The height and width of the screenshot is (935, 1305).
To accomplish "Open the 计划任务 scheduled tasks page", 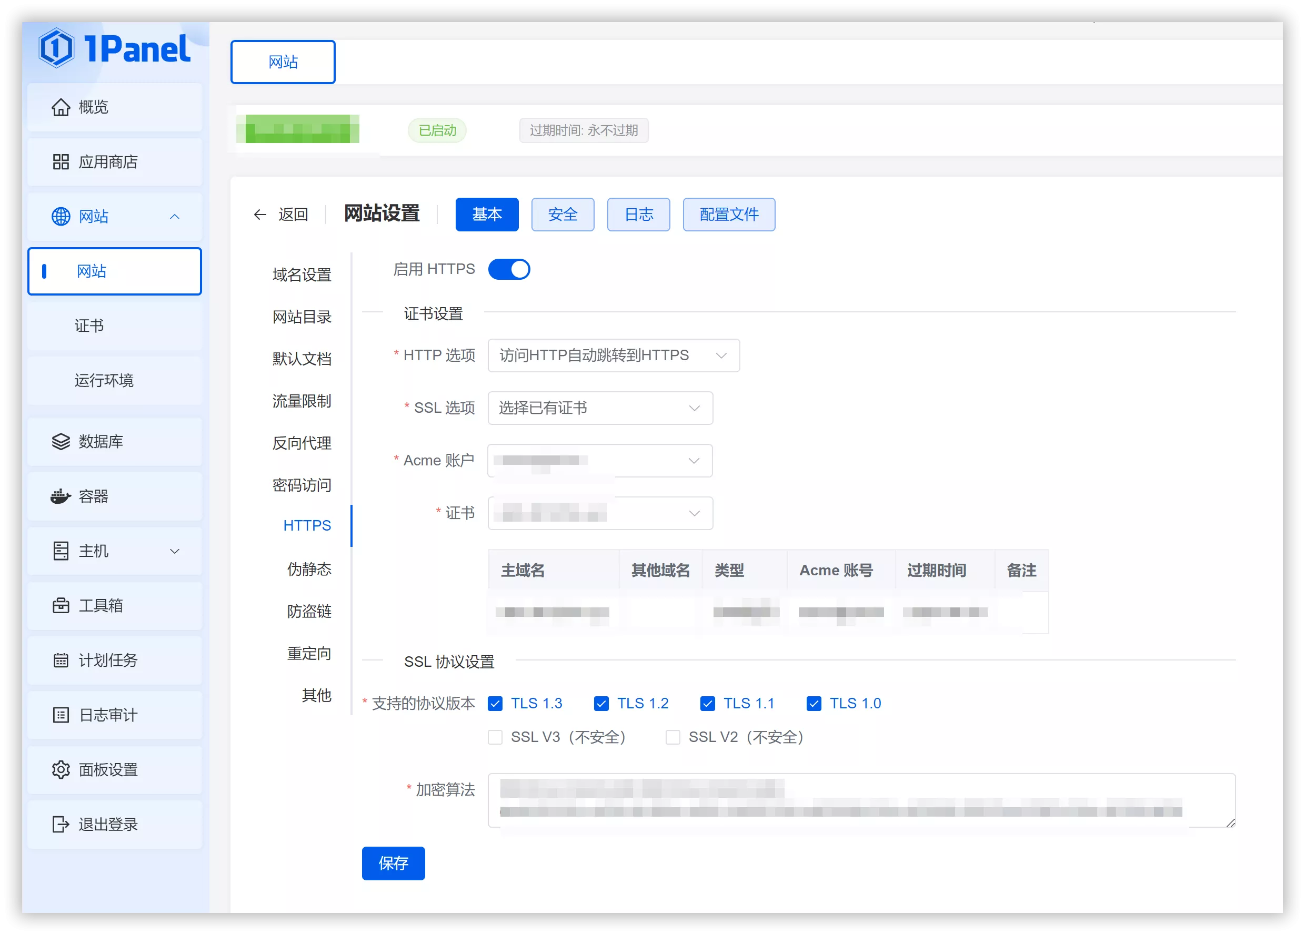I will [110, 660].
